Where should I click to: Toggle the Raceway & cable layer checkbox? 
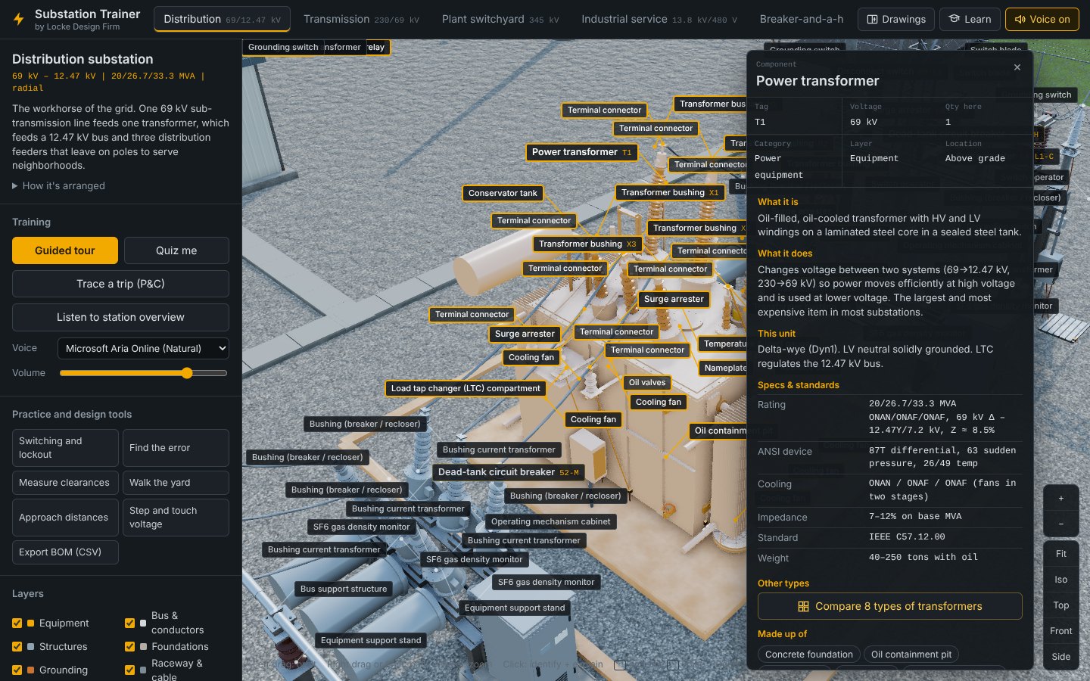(129, 670)
